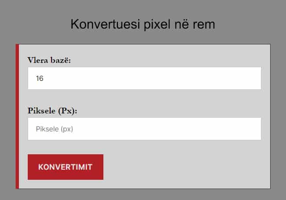Click the Piksele (Px): label
286x200 pixels.
click(x=52, y=111)
